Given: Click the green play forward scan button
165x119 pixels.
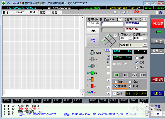Looking at the screenshot, I should 117,75.
